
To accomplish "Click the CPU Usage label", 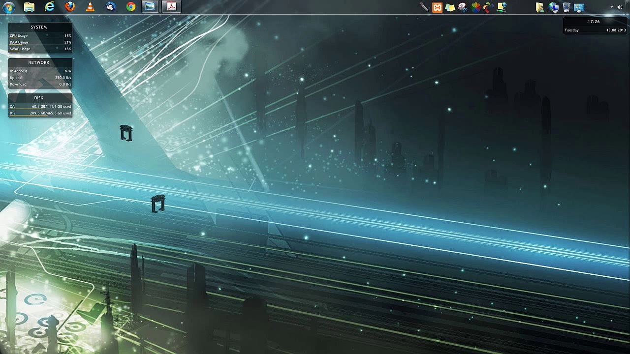I will pyautogui.click(x=19, y=35).
